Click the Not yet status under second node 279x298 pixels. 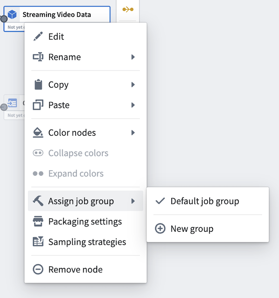tap(16, 115)
